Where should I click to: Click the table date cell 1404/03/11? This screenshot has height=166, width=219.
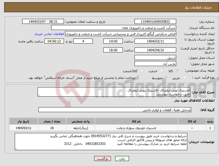click(23, 128)
